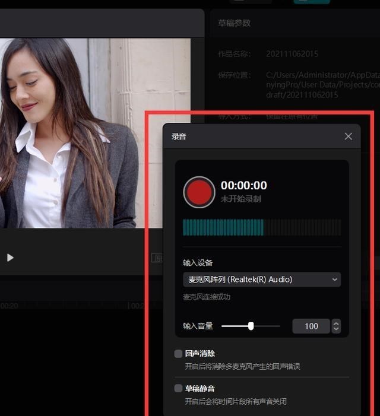Click the input volume value field showing 100

(x=311, y=326)
